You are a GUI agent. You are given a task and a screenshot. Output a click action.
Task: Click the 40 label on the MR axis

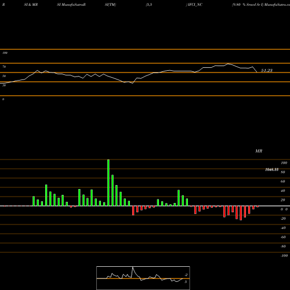[283, 191]
